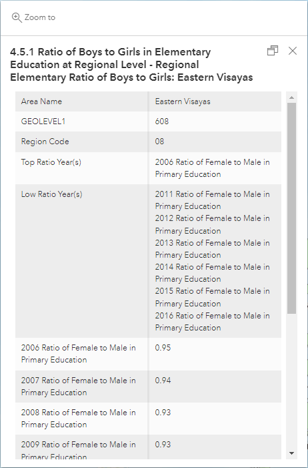Click the scrollbar track below the thumb
This screenshot has height=468, width=308.
point(291,381)
